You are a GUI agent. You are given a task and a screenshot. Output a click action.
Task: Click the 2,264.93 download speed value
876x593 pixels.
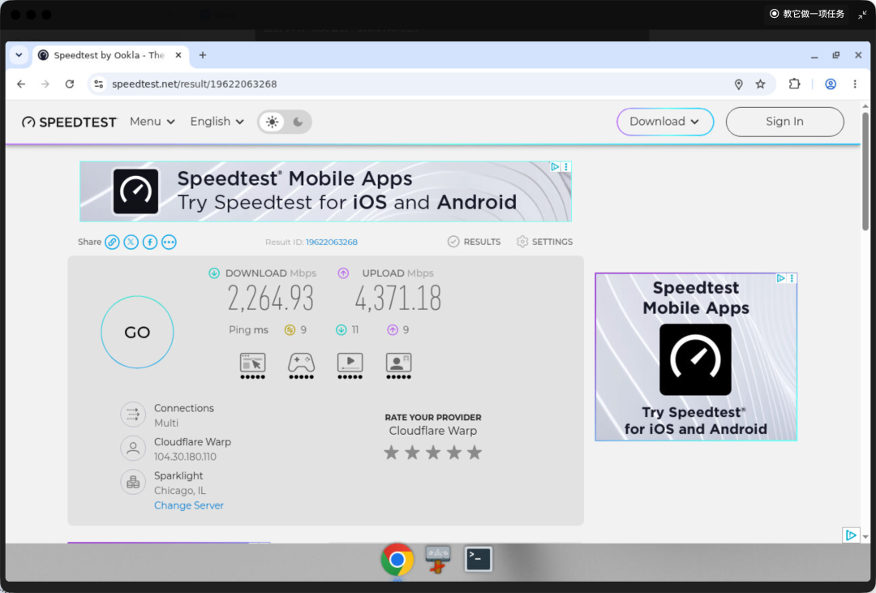tap(270, 299)
